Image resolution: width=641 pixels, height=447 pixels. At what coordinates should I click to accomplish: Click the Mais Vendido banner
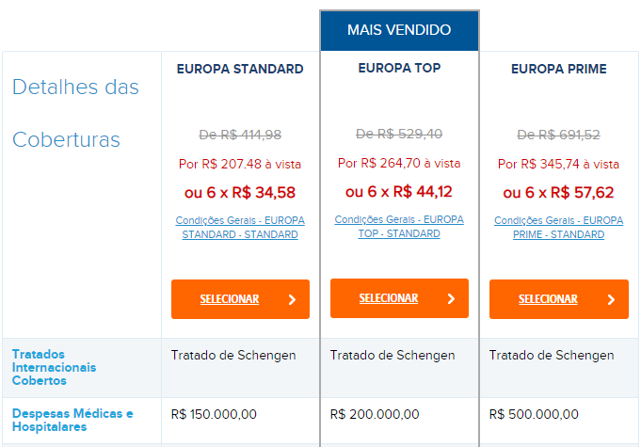pos(399,30)
